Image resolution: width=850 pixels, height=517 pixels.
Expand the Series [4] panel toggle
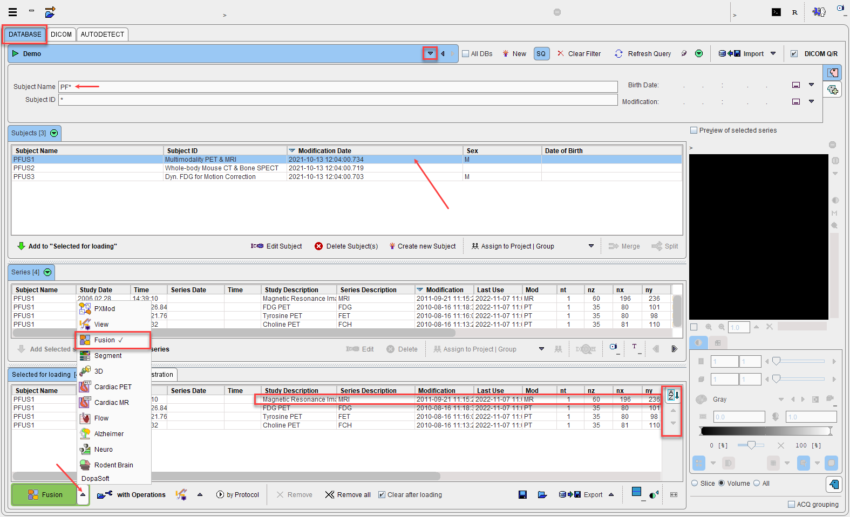(x=47, y=272)
